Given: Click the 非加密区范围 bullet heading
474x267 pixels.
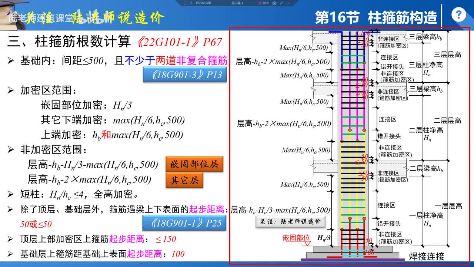Looking at the screenshot, I should click(x=47, y=150).
